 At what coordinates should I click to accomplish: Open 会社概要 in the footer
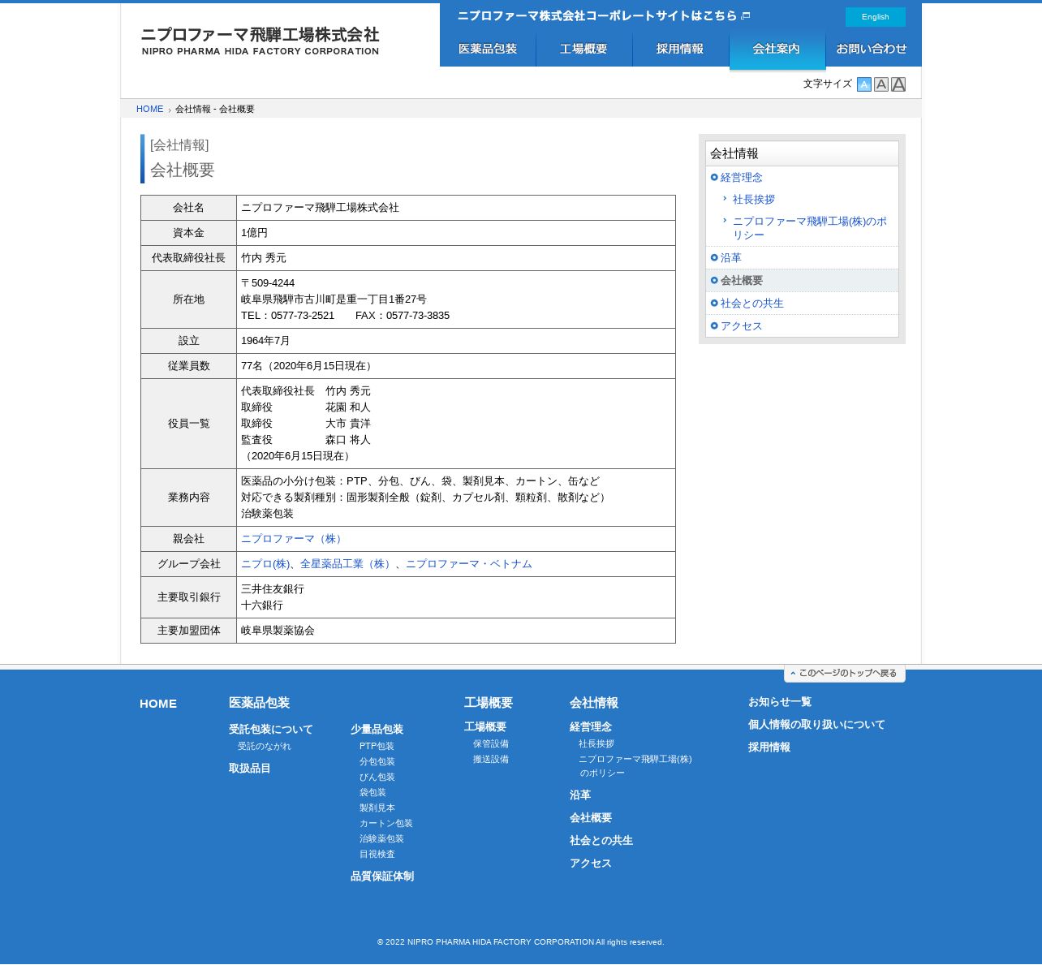point(591,818)
